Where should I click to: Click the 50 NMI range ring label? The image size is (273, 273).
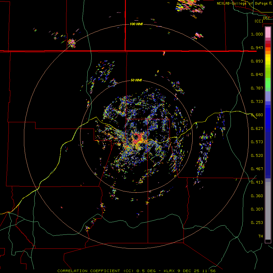click(136, 80)
